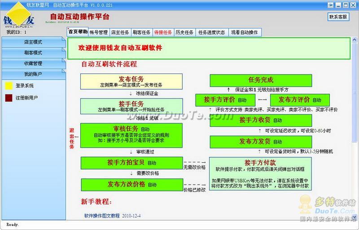Expand the 店主模式 sidebar section
Screen dimensions: 359x230
(33, 42)
